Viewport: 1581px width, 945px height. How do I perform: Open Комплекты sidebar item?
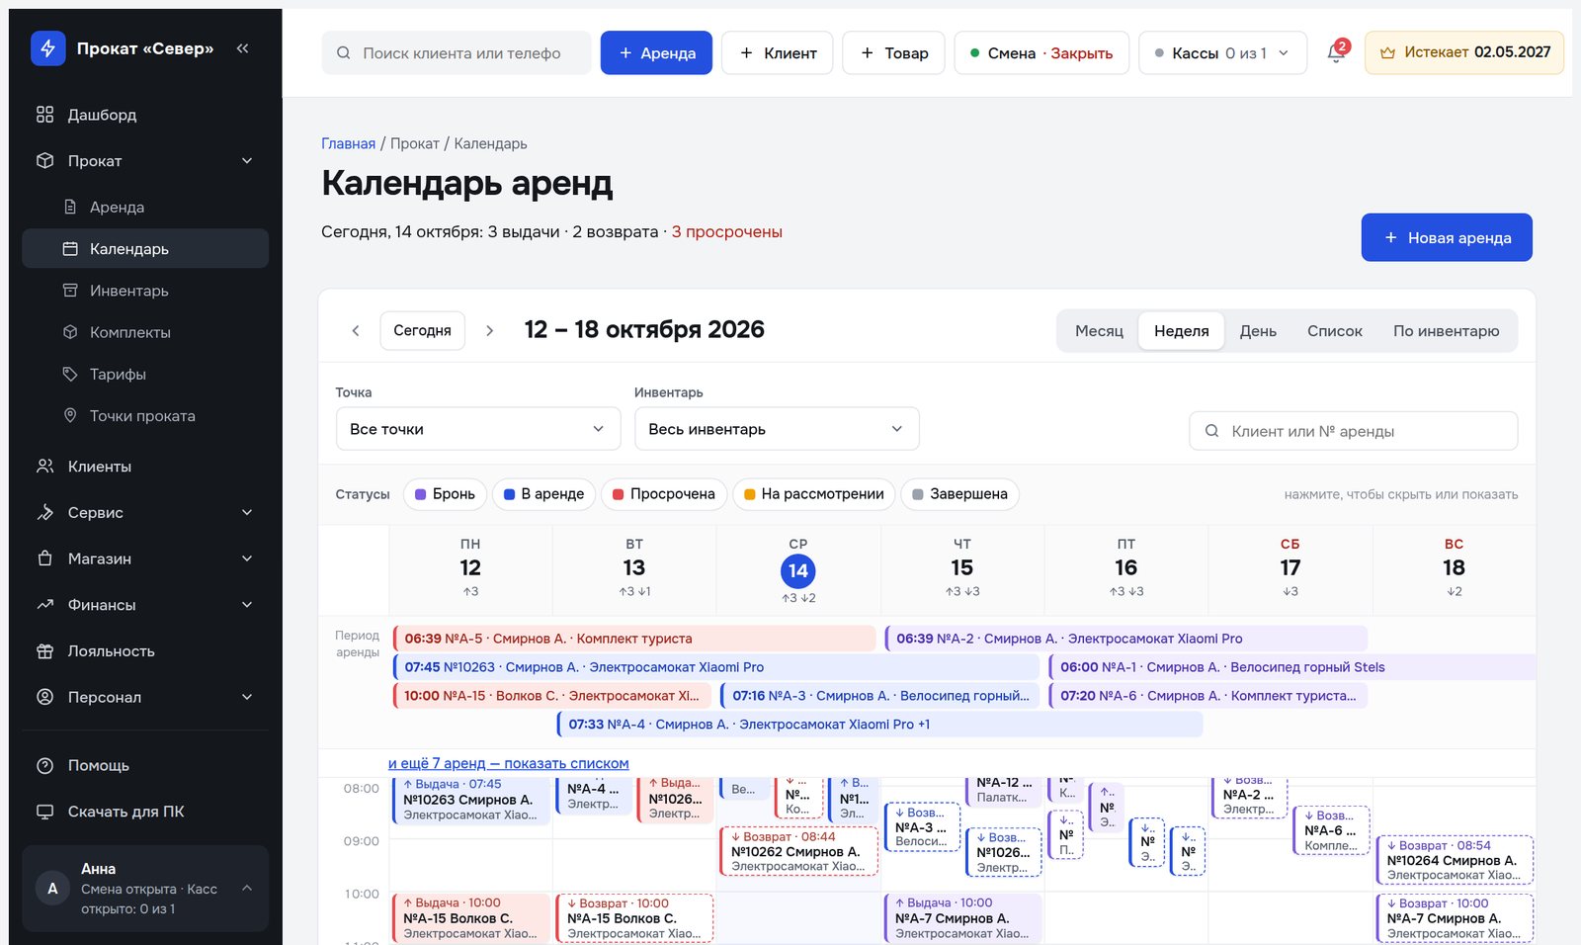145,332
